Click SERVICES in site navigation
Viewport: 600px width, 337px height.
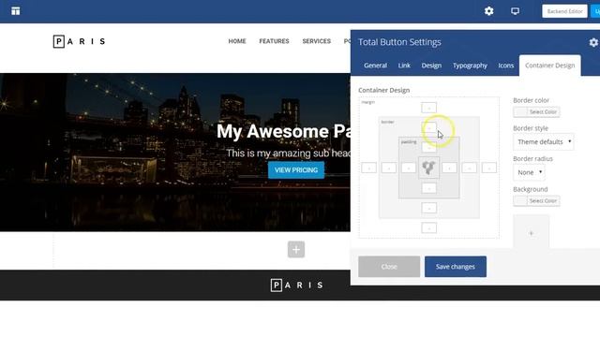click(317, 41)
